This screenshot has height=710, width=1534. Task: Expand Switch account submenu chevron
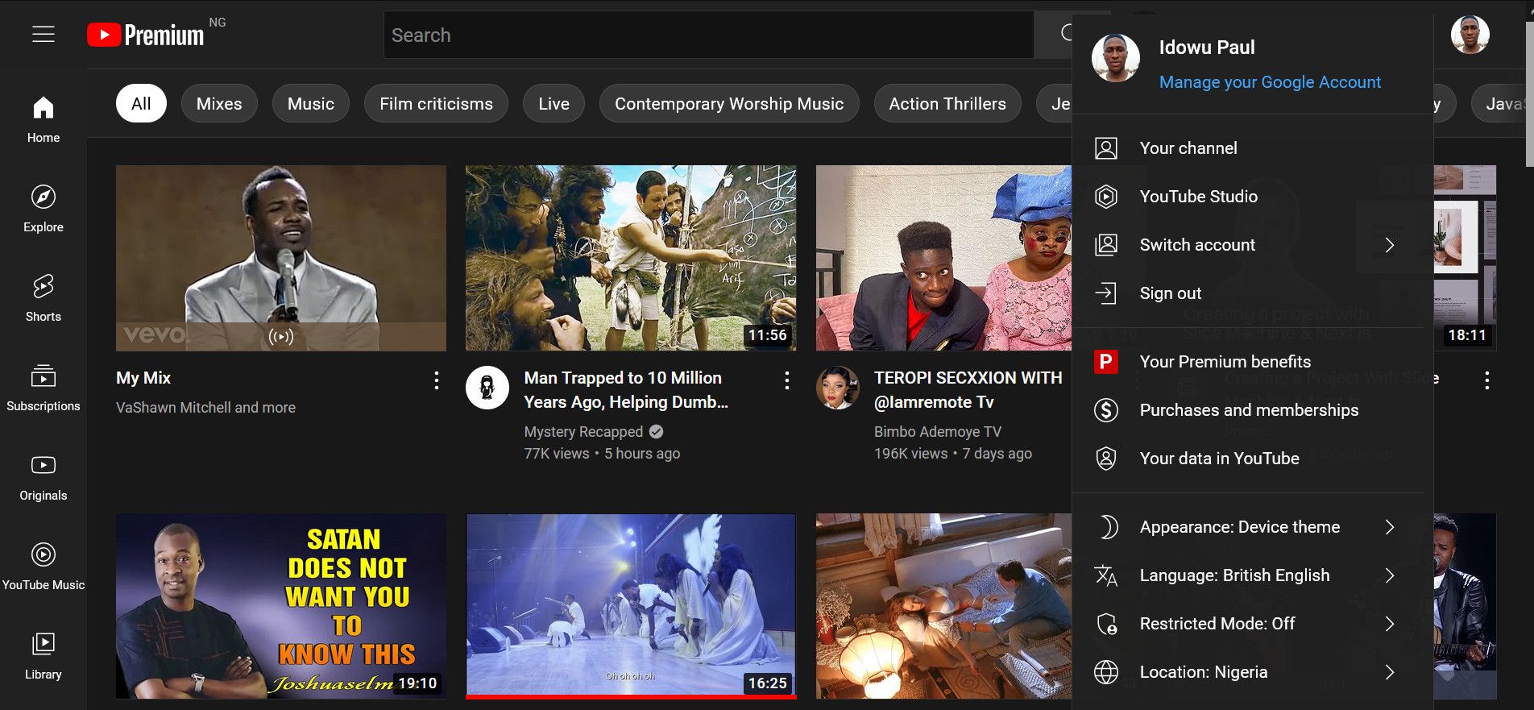[x=1389, y=245]
